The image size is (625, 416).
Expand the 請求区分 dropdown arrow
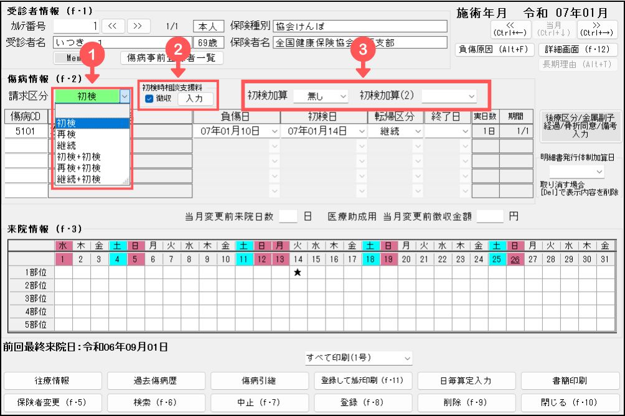pos(125,96)
